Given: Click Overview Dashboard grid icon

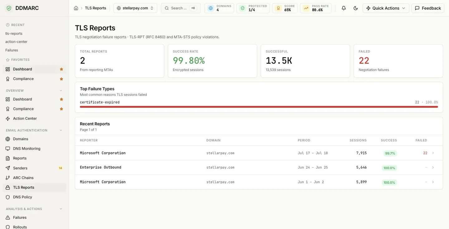Looking at the screenshot, I should coord(8,99).
